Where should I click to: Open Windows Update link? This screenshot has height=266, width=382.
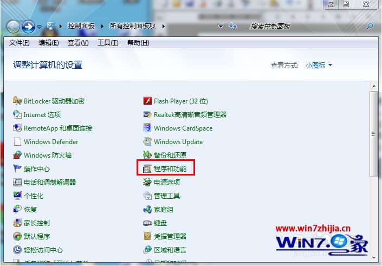pos(178,141)
